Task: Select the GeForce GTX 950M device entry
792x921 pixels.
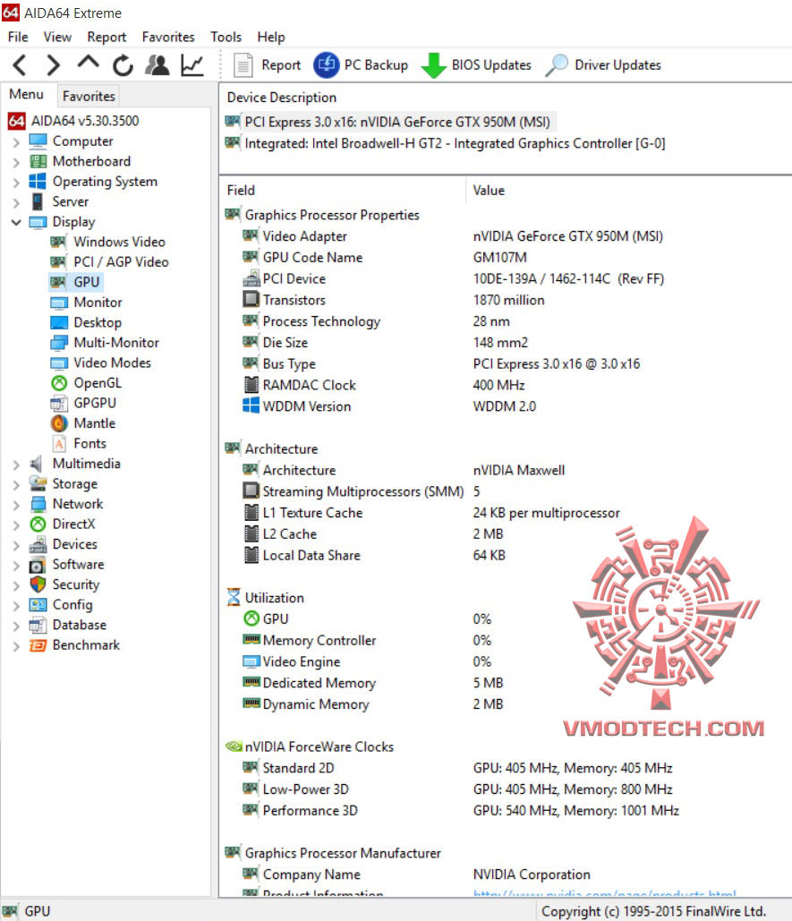Action: pyautogui.click(x=389, y=122)
